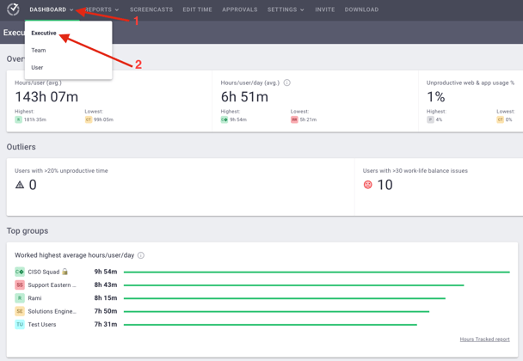Click the 1% unproductive usage value
Screen dimensions: 523x361
[x=435, y=97]
